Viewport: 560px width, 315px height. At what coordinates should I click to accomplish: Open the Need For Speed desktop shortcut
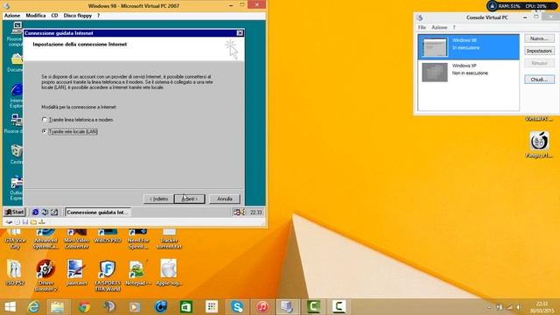point(138,239)
